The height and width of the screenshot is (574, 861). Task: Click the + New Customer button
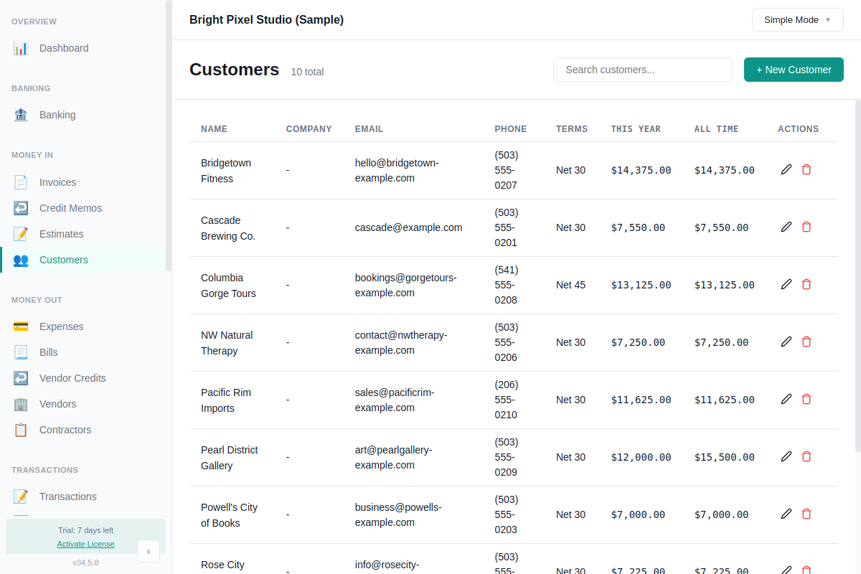[794, 70]
